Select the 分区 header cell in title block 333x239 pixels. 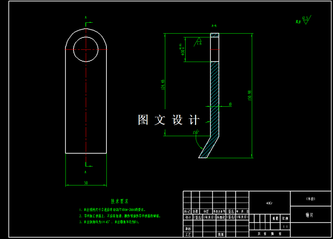pos(206,212)
